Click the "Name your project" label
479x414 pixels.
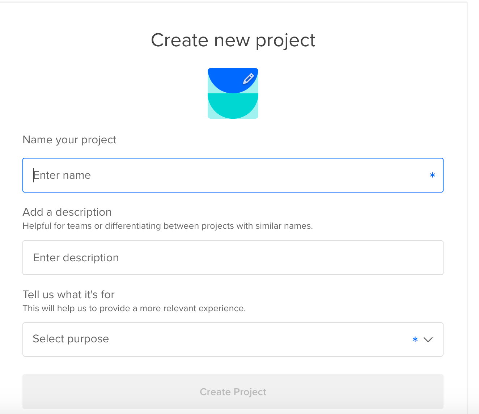(x=69, y=140)
